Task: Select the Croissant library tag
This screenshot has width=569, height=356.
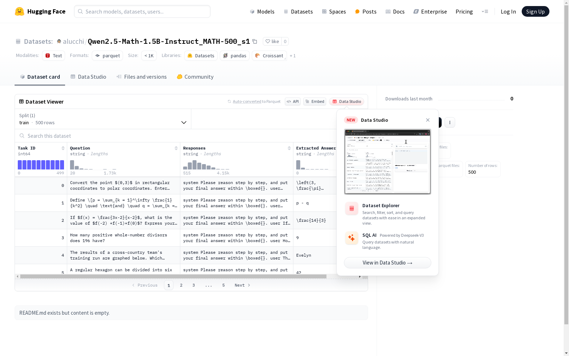Action: tap(269, 56)
